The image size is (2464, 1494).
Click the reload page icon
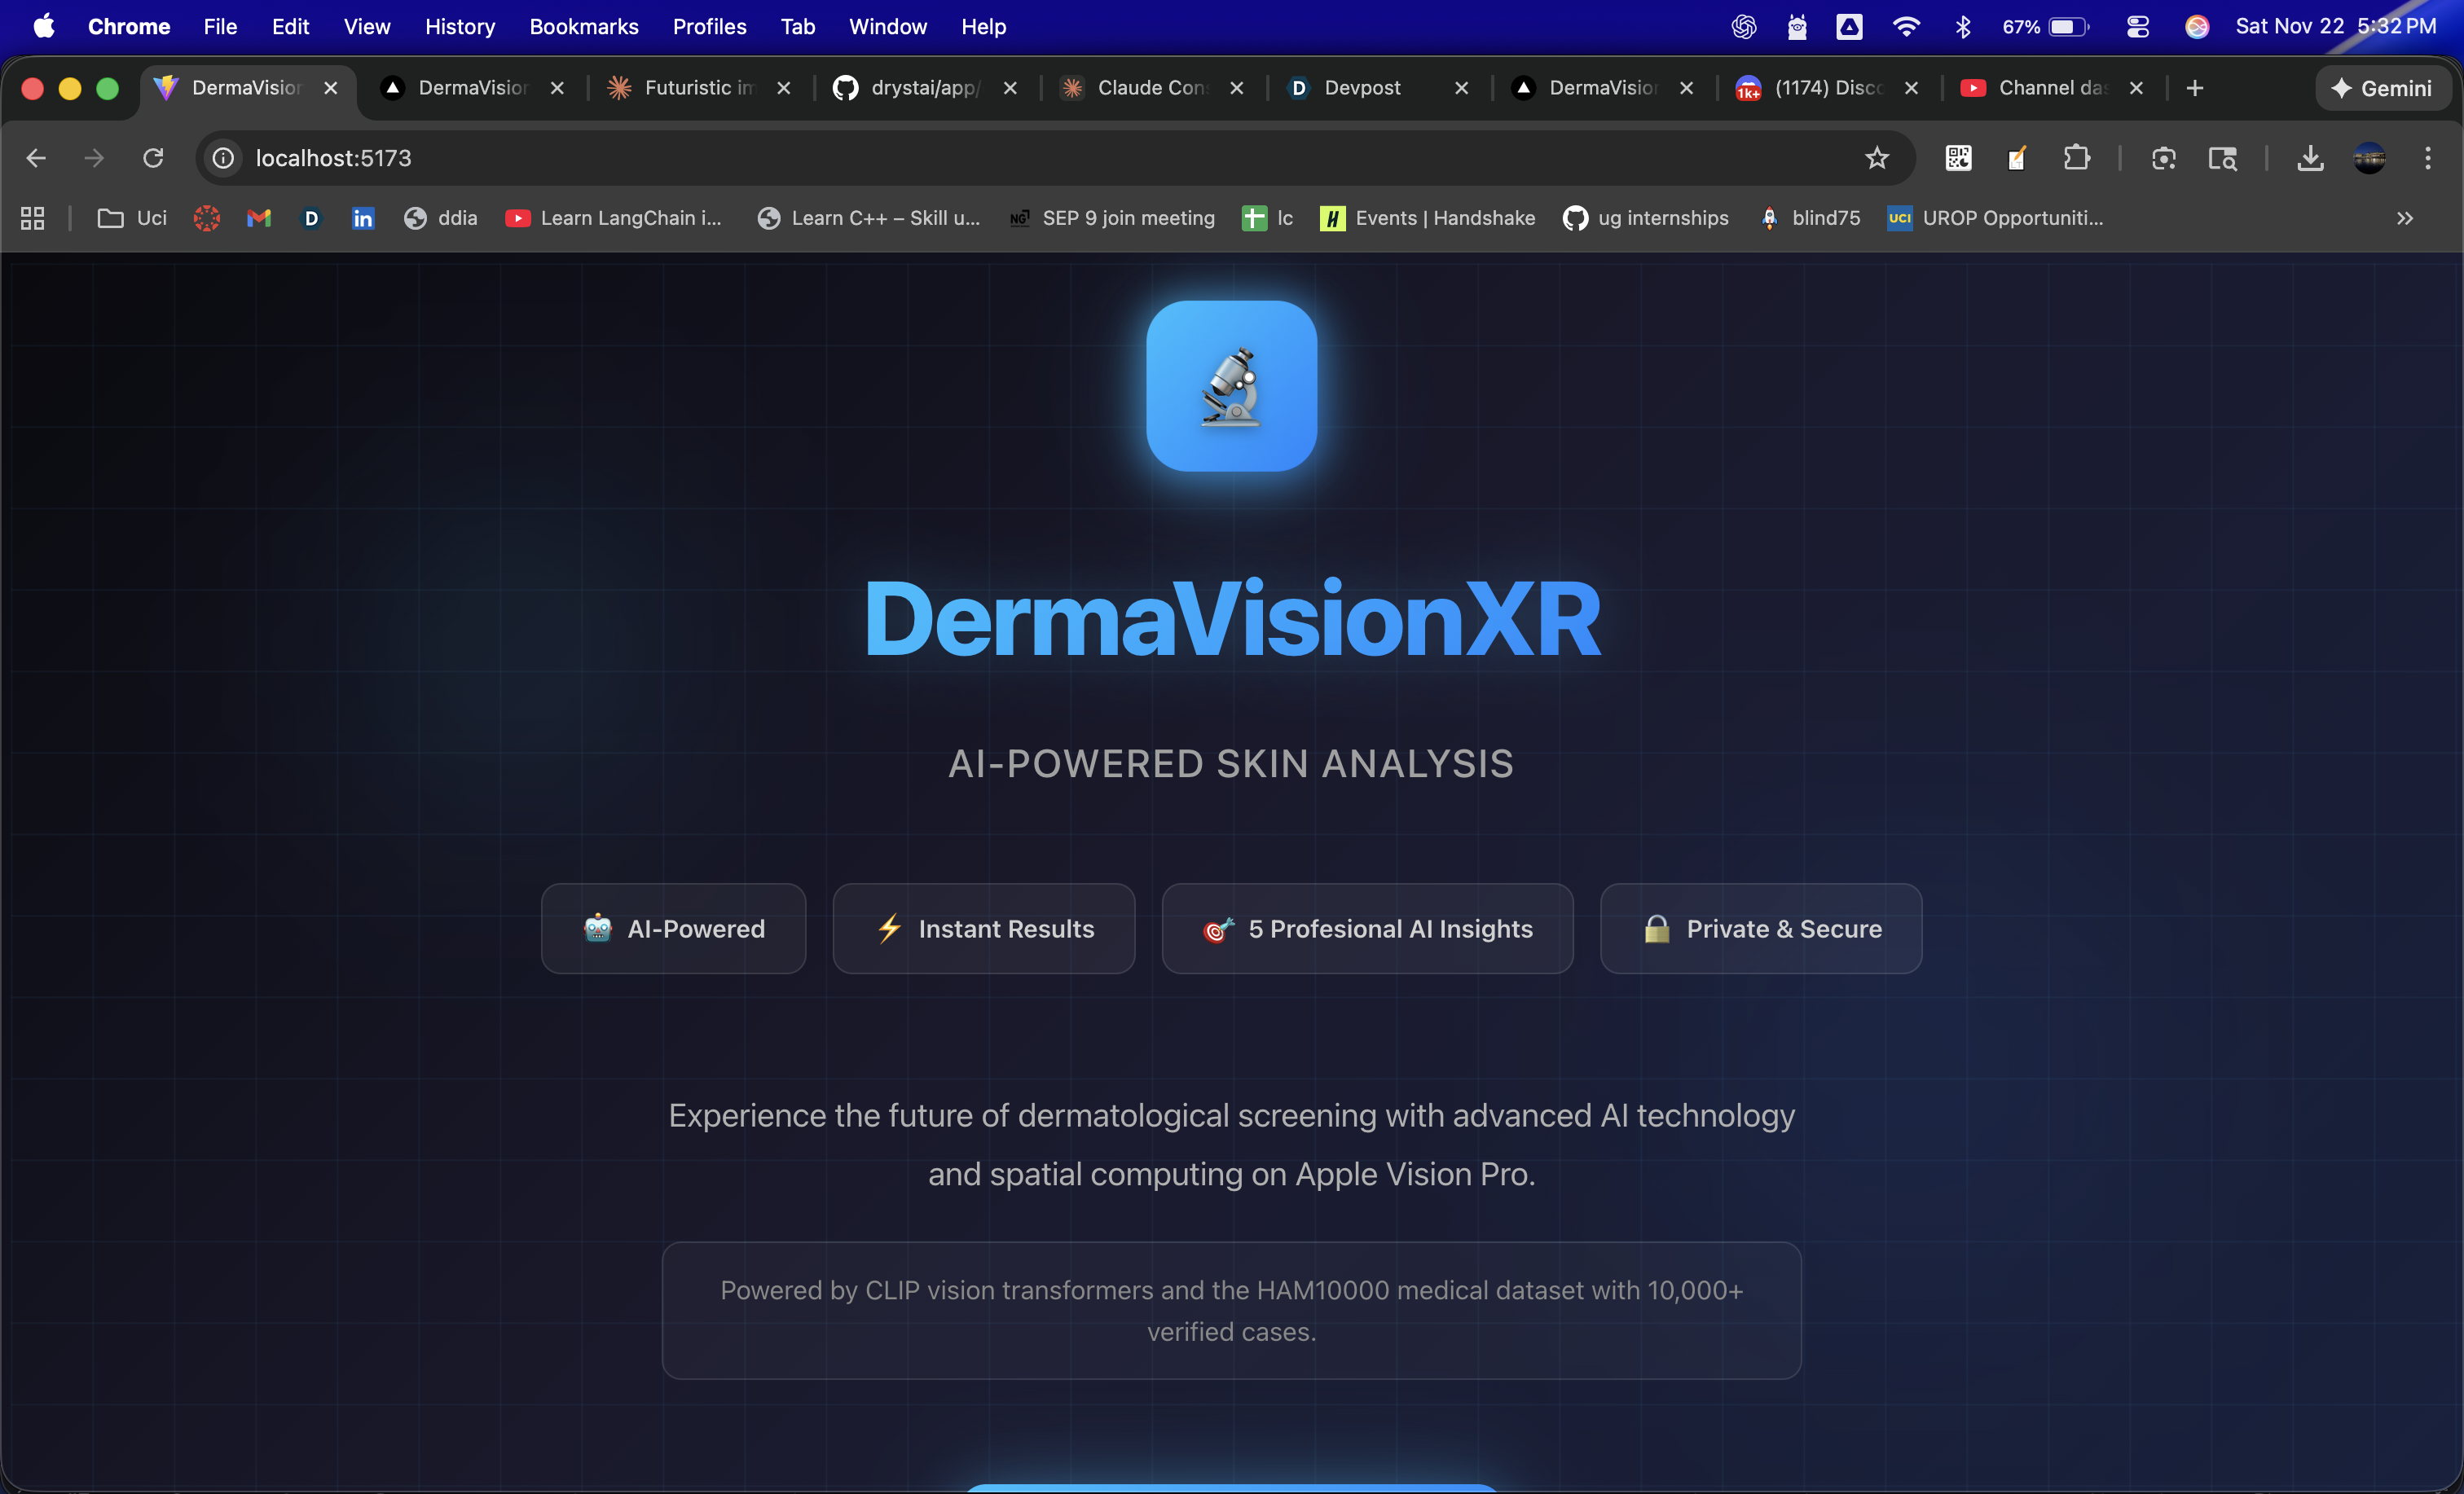(153, 158)
